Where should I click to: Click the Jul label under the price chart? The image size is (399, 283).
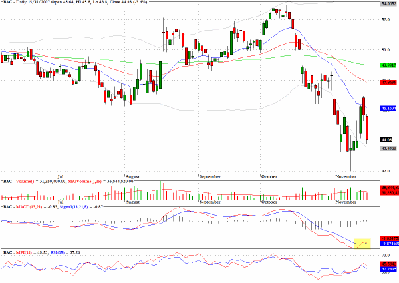click(61, 176)
